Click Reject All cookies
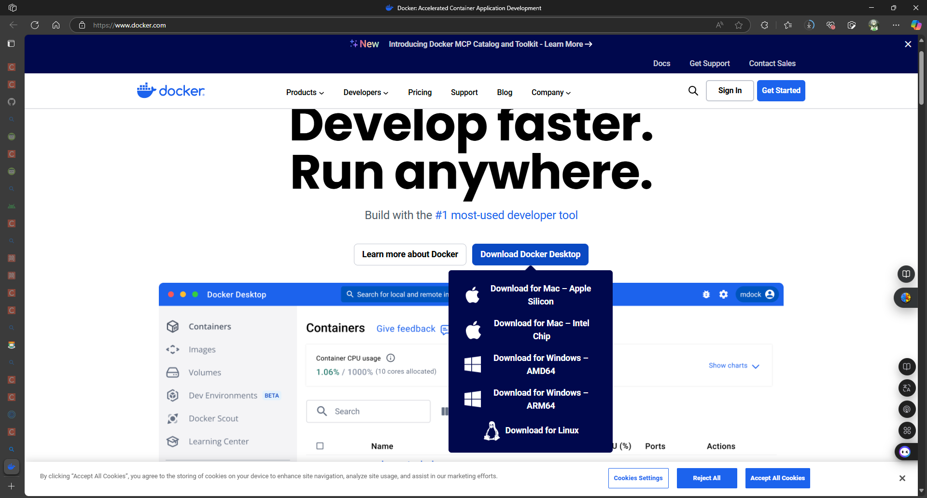The width and height of the screenshot is (927, 498). [x=707, y=478]
